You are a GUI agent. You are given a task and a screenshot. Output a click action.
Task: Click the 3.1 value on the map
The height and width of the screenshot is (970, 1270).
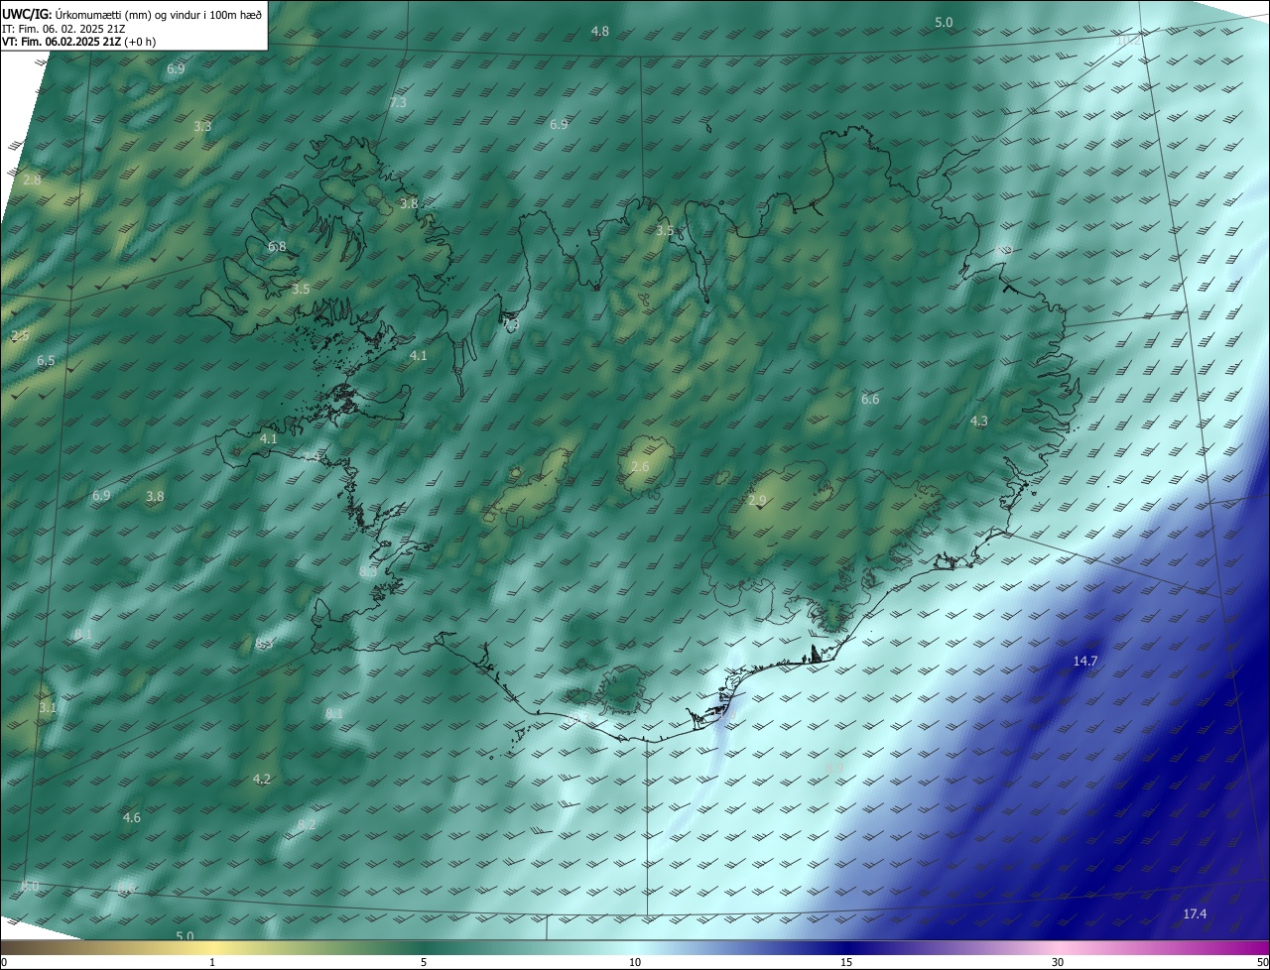point(48,708)
